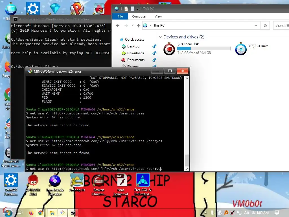Open the This PC desktop ornament icon
The image size is (289, 217).
[x=11, y=9]
